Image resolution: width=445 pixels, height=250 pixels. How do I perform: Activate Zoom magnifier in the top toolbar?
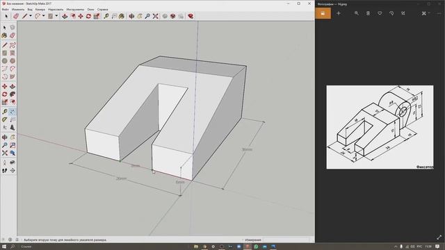[147, 16]
